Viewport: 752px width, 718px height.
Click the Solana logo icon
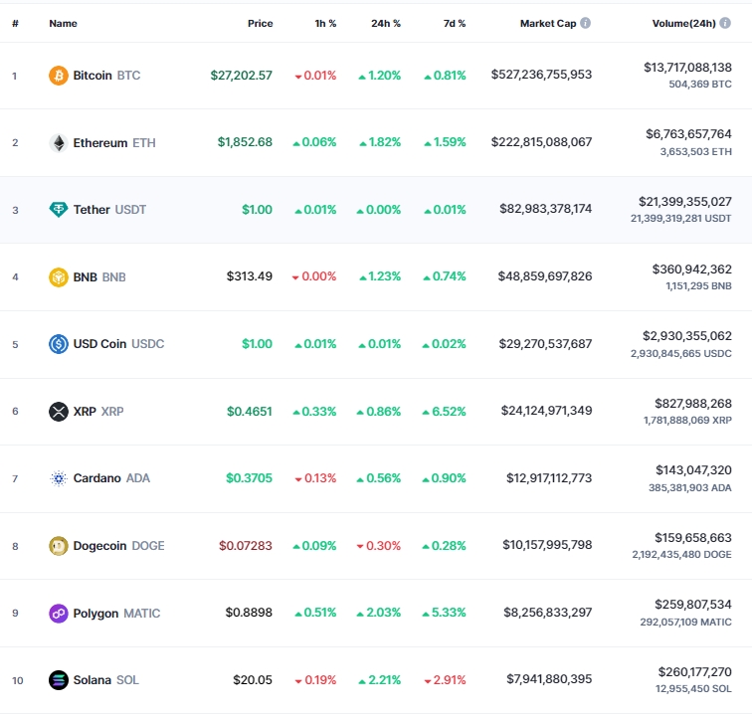pyautogui.click(x=59, y=680)
